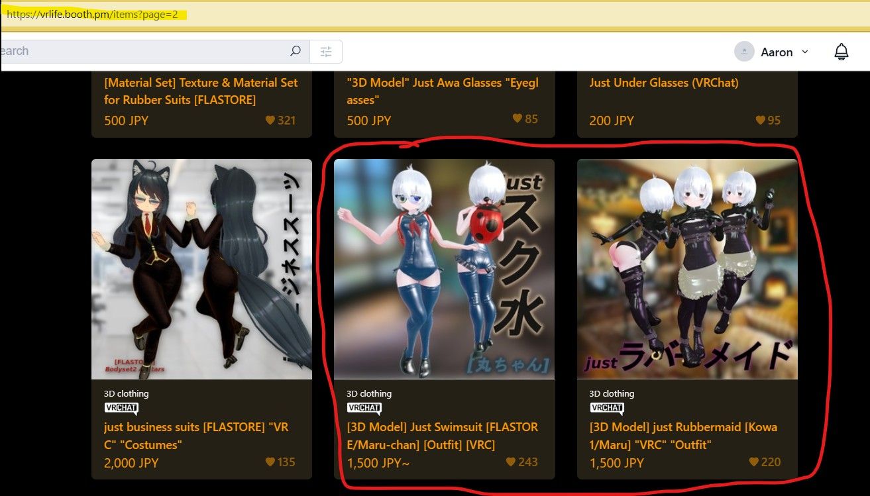This screenshot has width=870, height=496.
Task: Like the Just Swimsuit item
Action: click(x=511, y=462)
